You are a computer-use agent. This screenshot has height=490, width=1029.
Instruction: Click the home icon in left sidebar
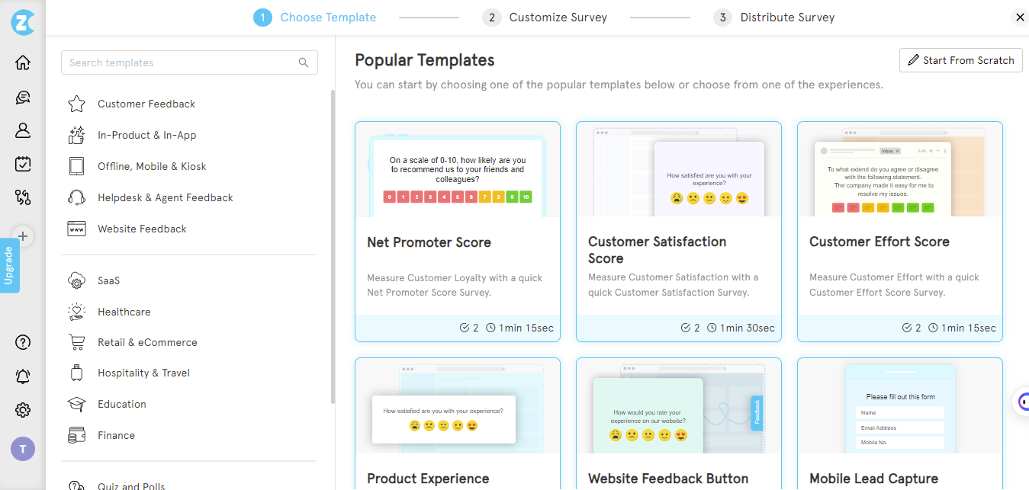(x=23, y=62)
